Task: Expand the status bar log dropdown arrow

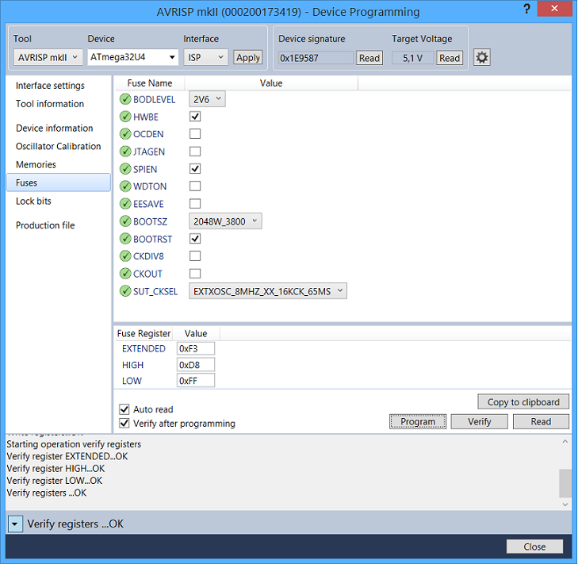Action: [15, 524]
